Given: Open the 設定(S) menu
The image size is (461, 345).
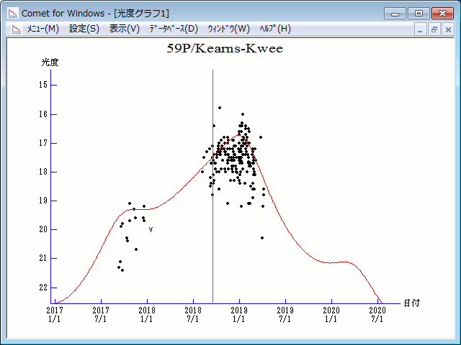Looking at the screenshot, I should 84,29.
